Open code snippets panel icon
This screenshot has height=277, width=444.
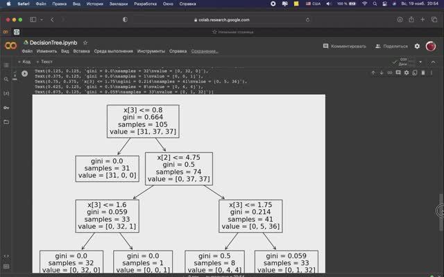coord(6,256)
